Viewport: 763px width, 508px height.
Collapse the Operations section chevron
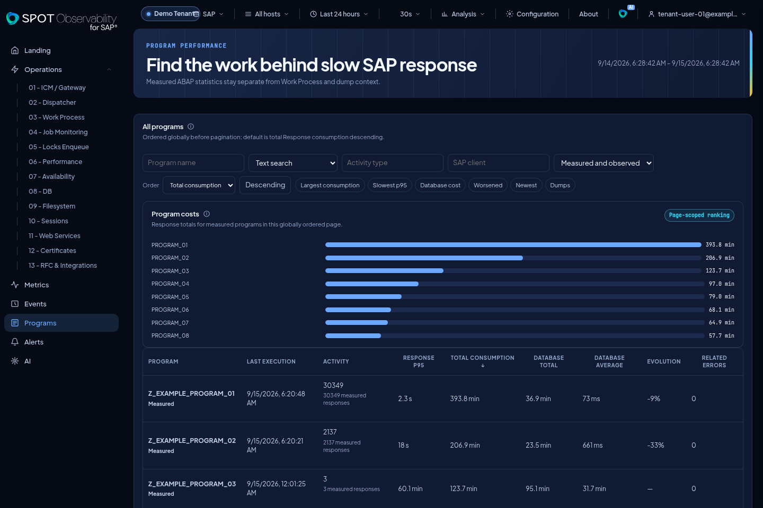click(109, 69)
